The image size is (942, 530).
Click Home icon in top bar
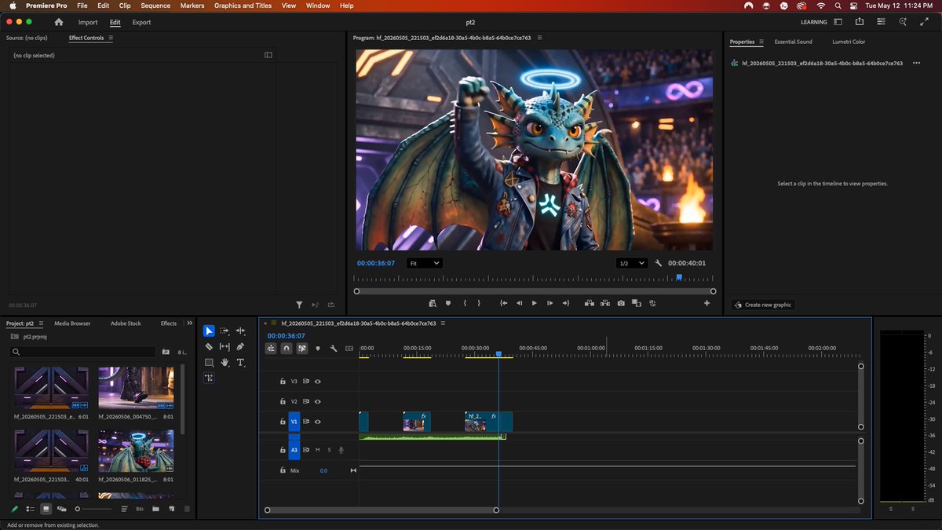point(59,22)
